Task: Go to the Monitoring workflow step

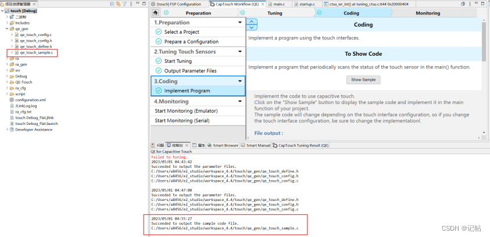Action: pos(428,13)
